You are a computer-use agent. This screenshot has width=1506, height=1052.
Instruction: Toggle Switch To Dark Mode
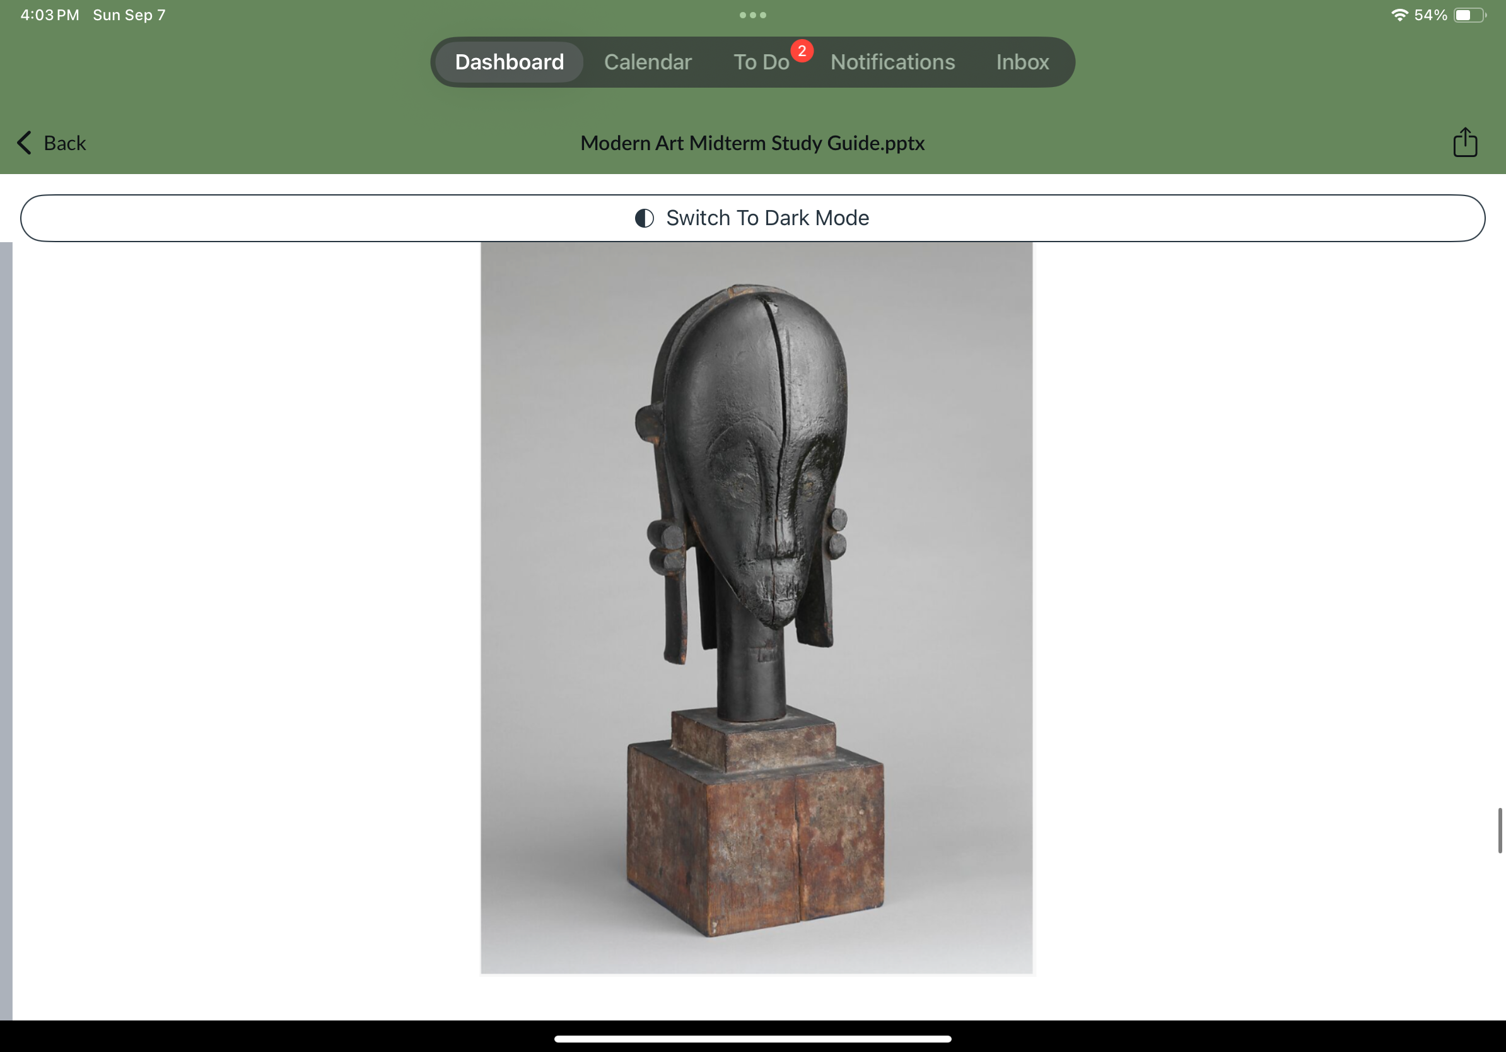coord(752,218)
